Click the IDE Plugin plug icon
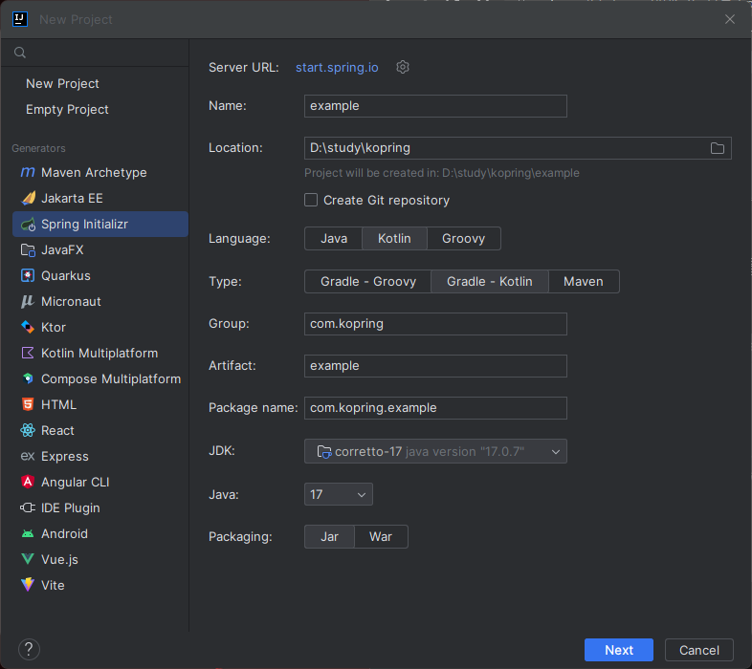Screen dimensions: 752x669 click(x=28, y=507)
